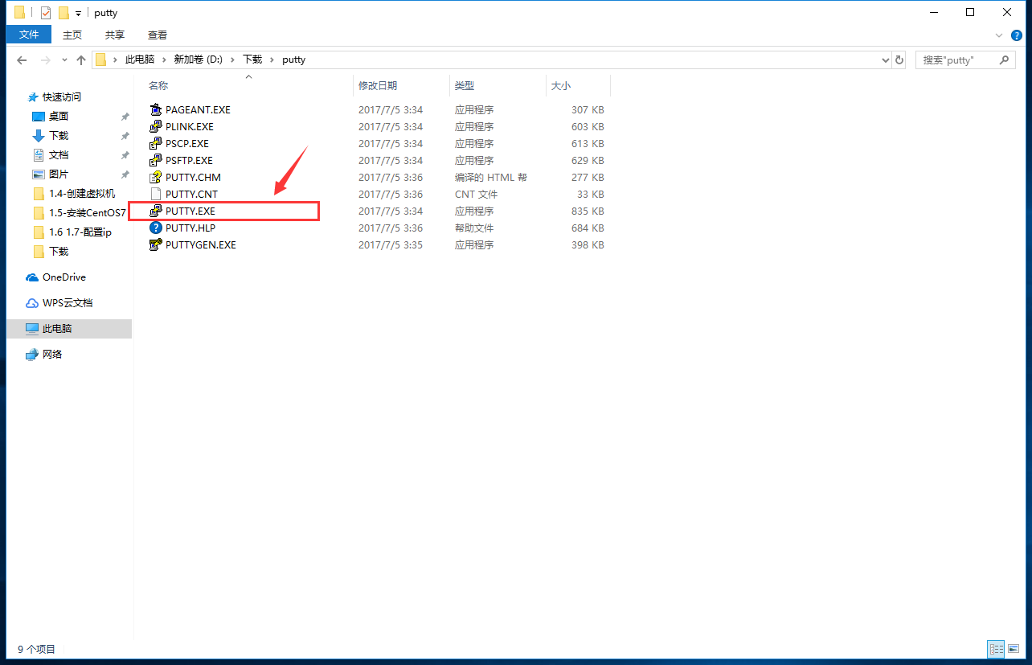The image size is (1032, 665).
Task: Open the help question mark icon
Action: click(x=1017, y=35)
